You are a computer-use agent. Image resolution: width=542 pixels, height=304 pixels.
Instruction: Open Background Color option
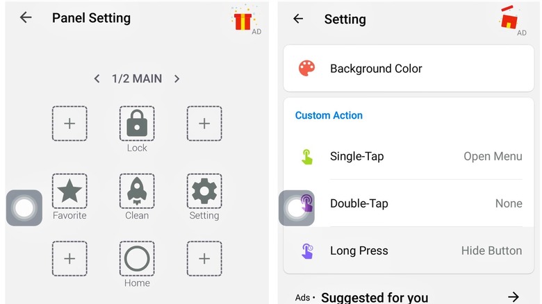pyautogui.click(x=409, y=69)
